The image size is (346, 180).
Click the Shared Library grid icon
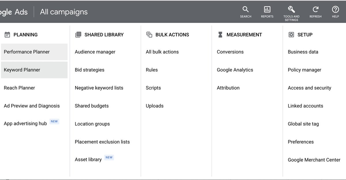[78, 35]
